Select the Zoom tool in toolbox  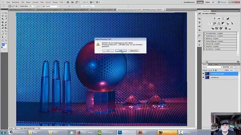tap(6, 40)
